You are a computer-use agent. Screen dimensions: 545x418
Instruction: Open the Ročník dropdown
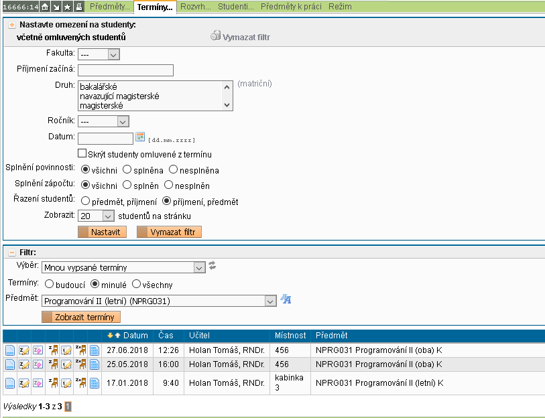pos(103,121)
